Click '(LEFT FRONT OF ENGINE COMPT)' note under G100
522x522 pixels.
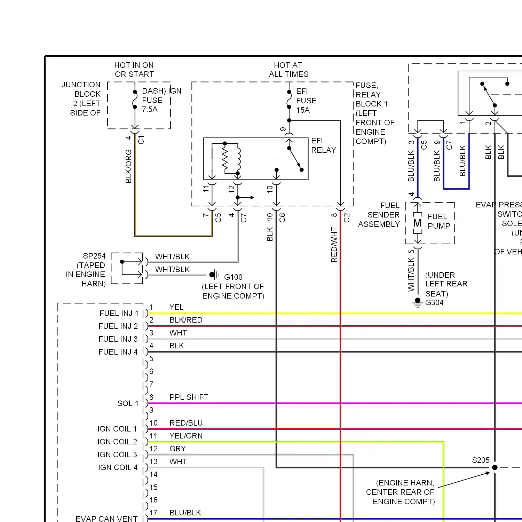(x=233, y=291)
